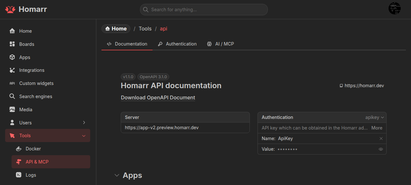Screen dimensions: 411x185
Task: Click the Apps cube icon in the sidebar
Action: click(x=12, y=57)
